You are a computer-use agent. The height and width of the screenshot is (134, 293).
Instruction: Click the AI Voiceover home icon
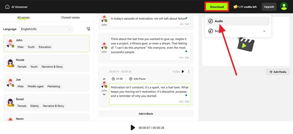click(7, 7)
